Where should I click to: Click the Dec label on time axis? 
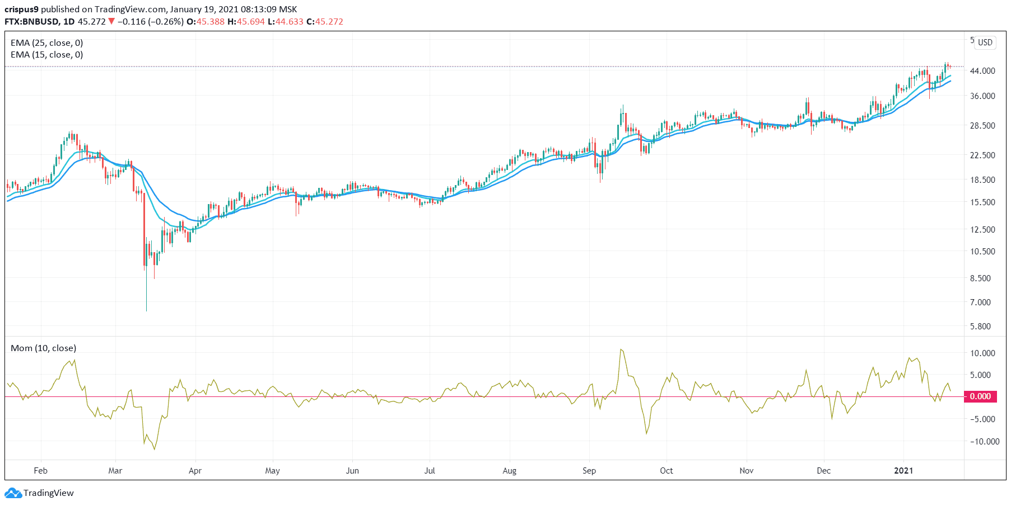824,471
